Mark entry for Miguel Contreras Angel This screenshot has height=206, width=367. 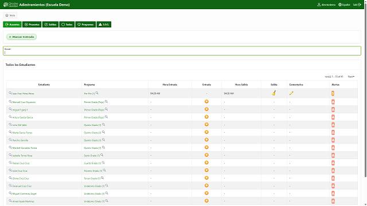(206, 193)
